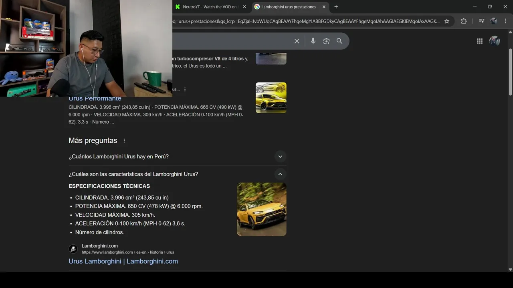The height and width of the screenshot is (288, 513).
Task: Open the yellow Urus thumbnail beside Urus Performante
Action: pos(271,98)
